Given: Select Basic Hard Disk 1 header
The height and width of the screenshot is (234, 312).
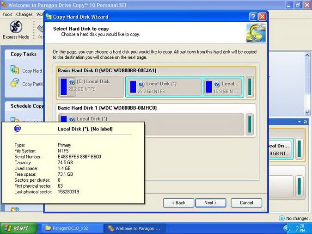Looking at the screenshot, I should tap(107, 108).
